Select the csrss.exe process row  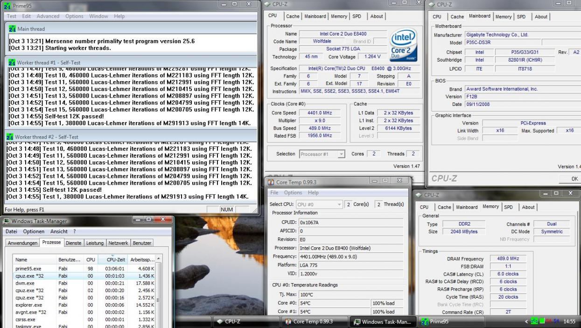point(84,319)
